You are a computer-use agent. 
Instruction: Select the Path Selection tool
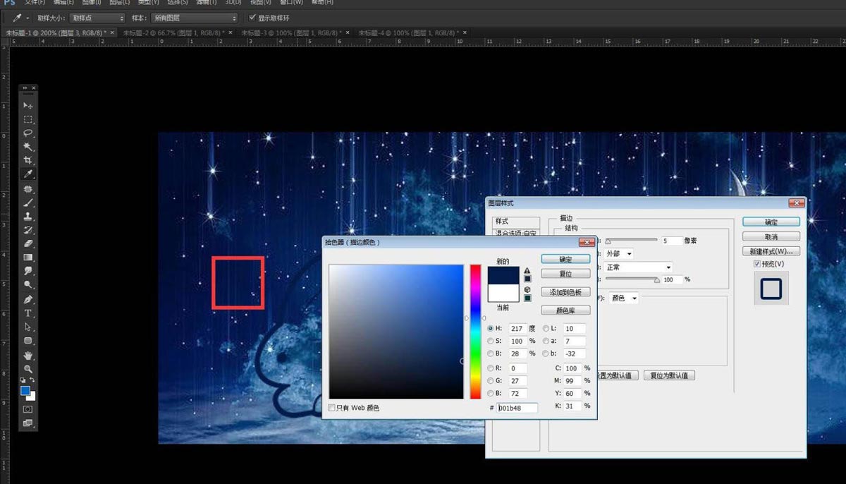[x=28, y=327]
